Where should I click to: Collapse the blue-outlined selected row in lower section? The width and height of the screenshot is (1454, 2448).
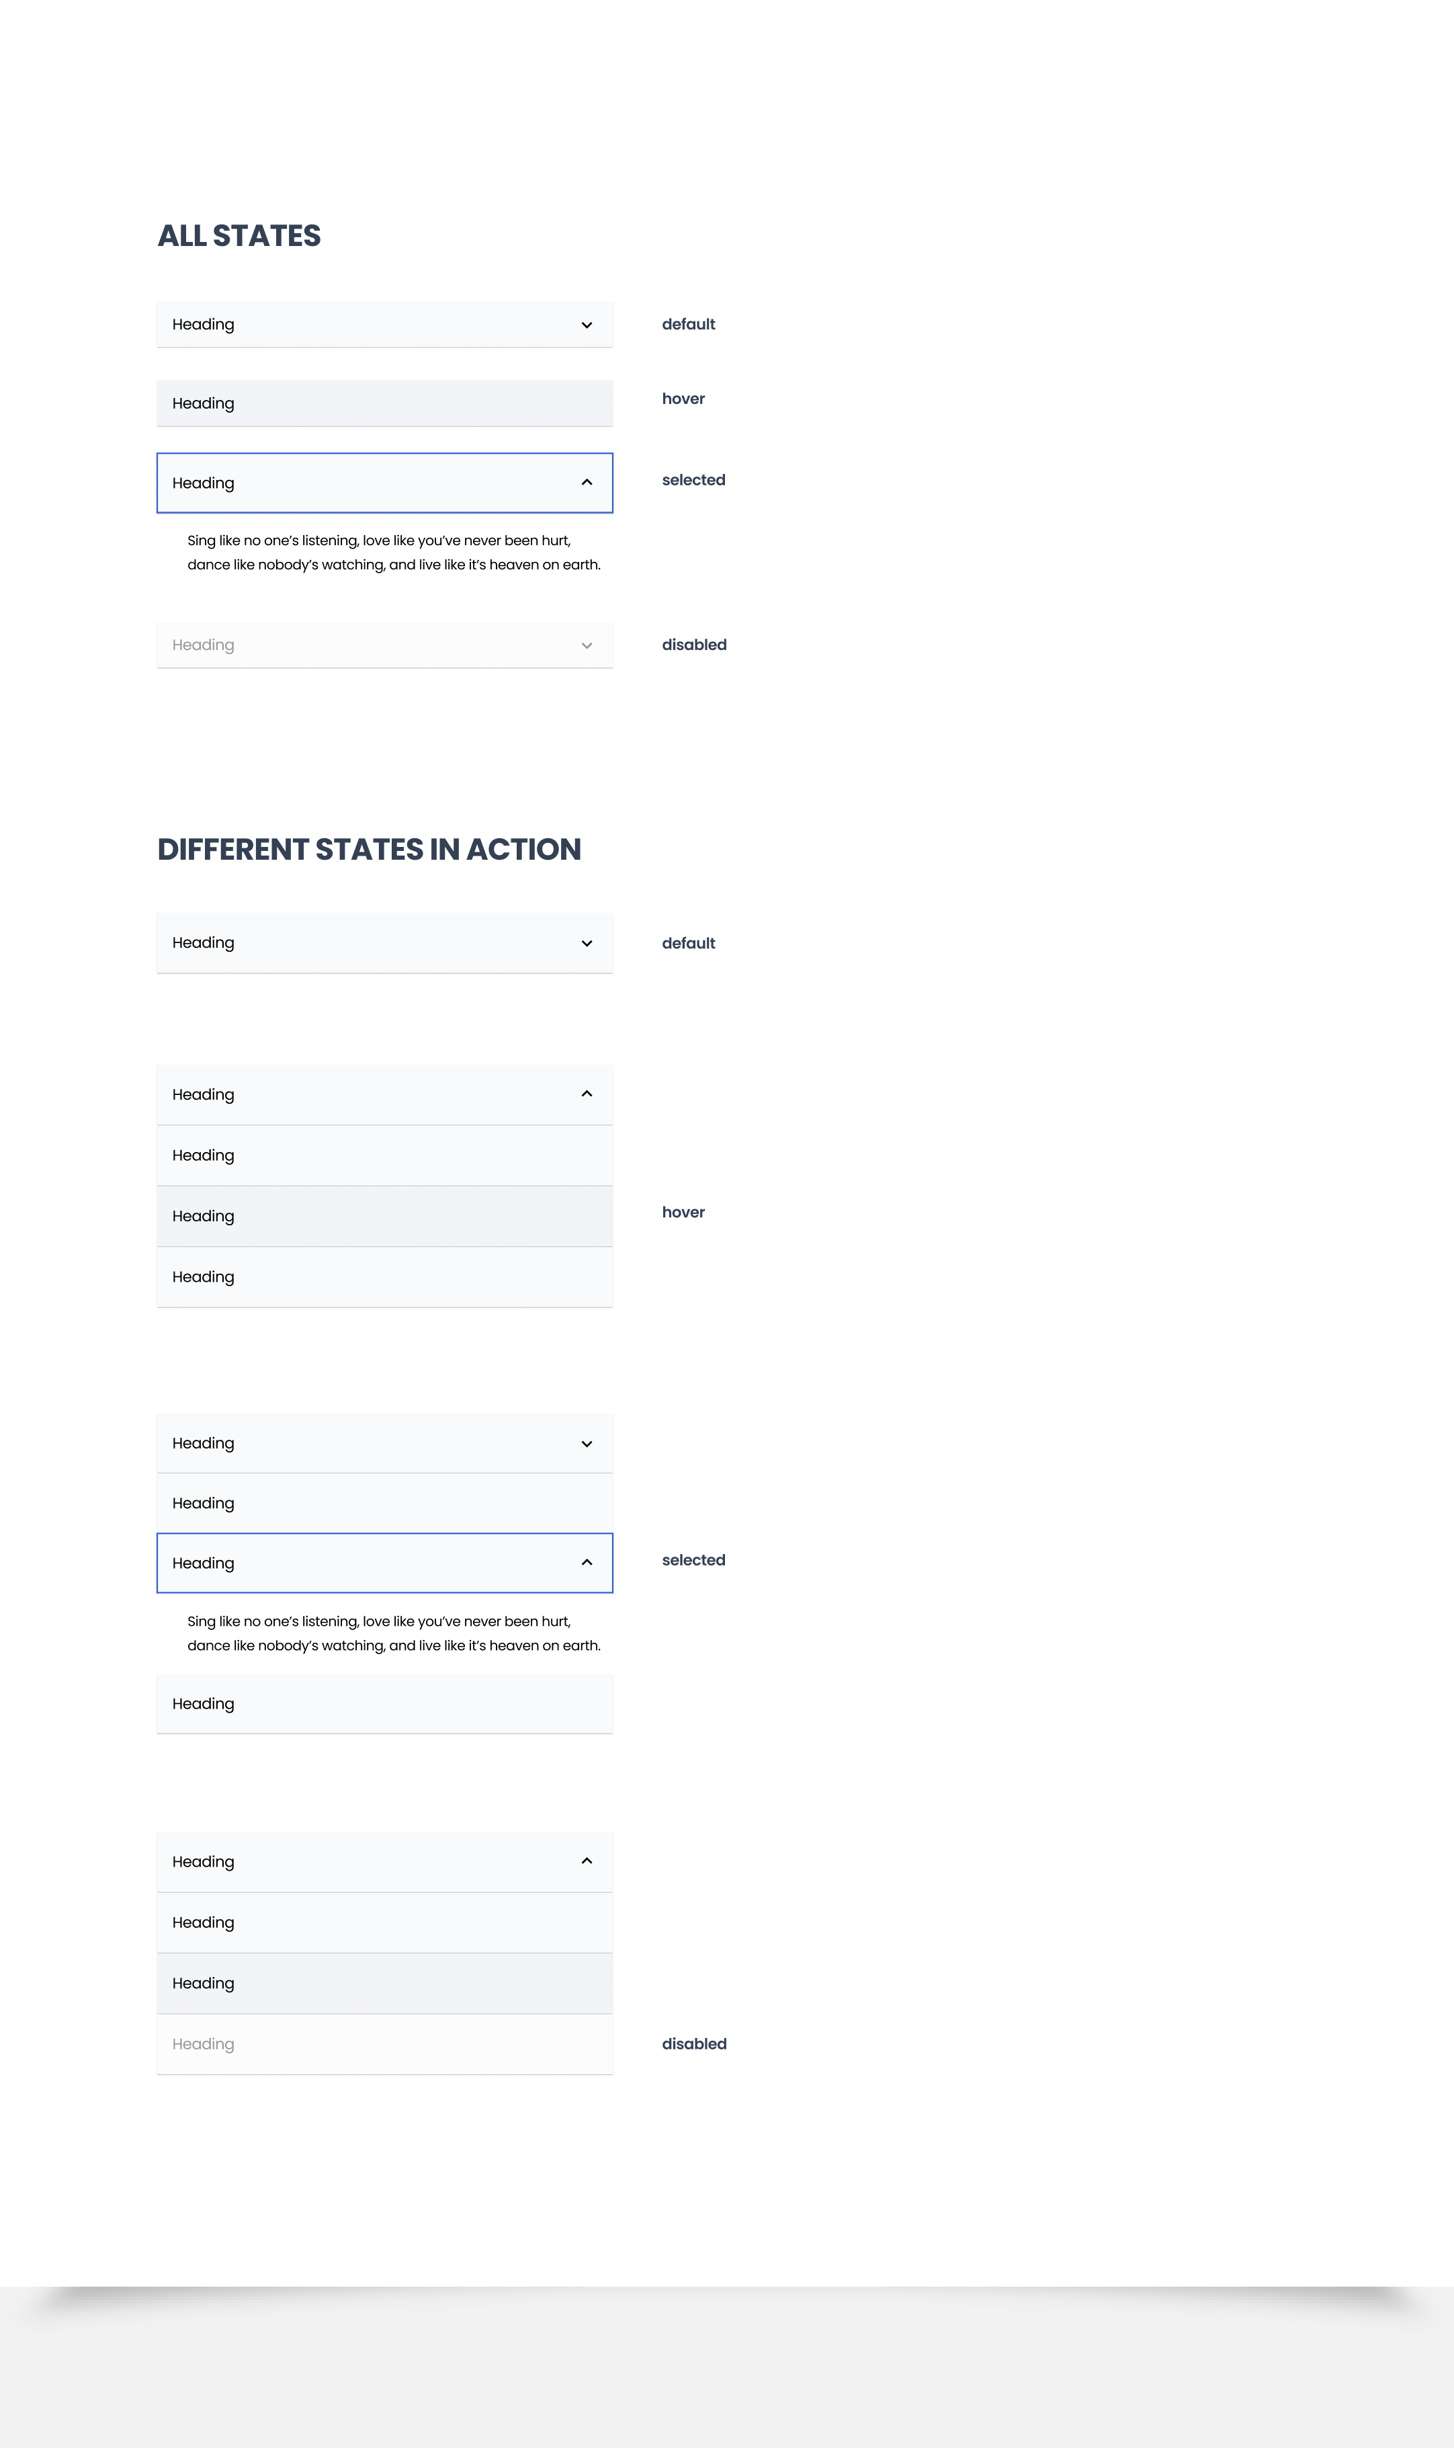[586, 1562]
